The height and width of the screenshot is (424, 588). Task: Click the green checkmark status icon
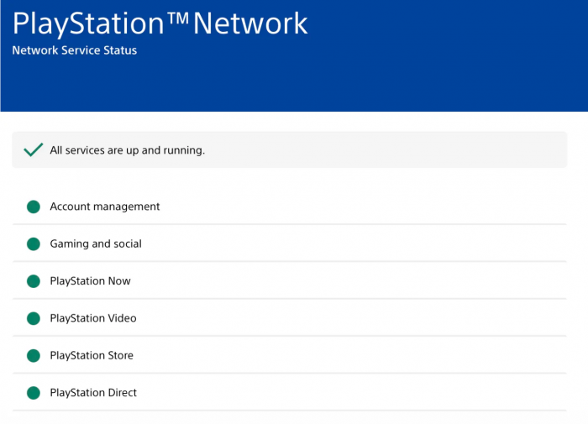[34, 150]
